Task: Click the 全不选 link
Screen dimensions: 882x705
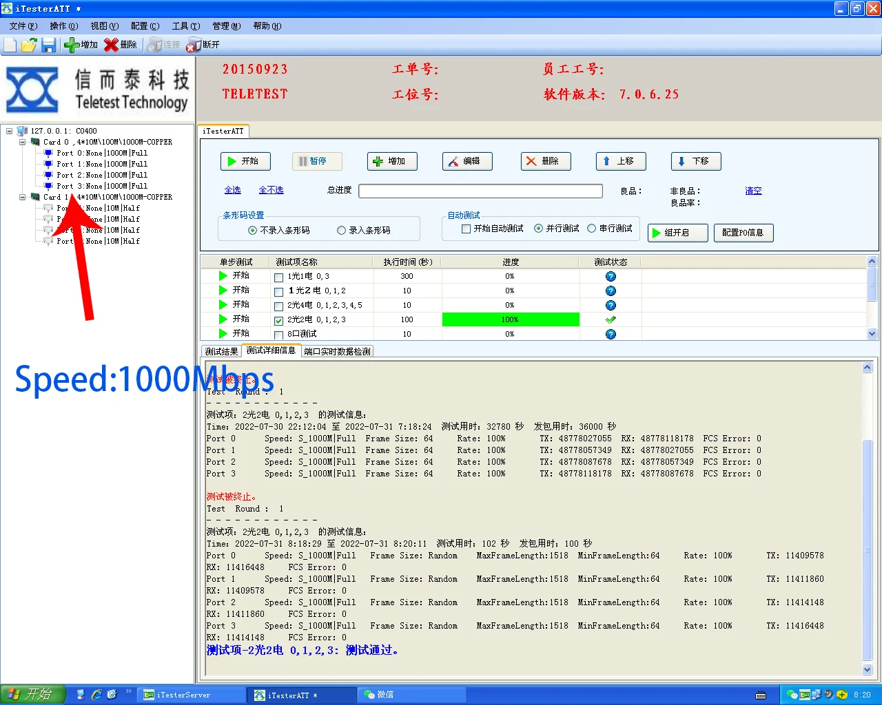Action: click(x=271, y=190)
